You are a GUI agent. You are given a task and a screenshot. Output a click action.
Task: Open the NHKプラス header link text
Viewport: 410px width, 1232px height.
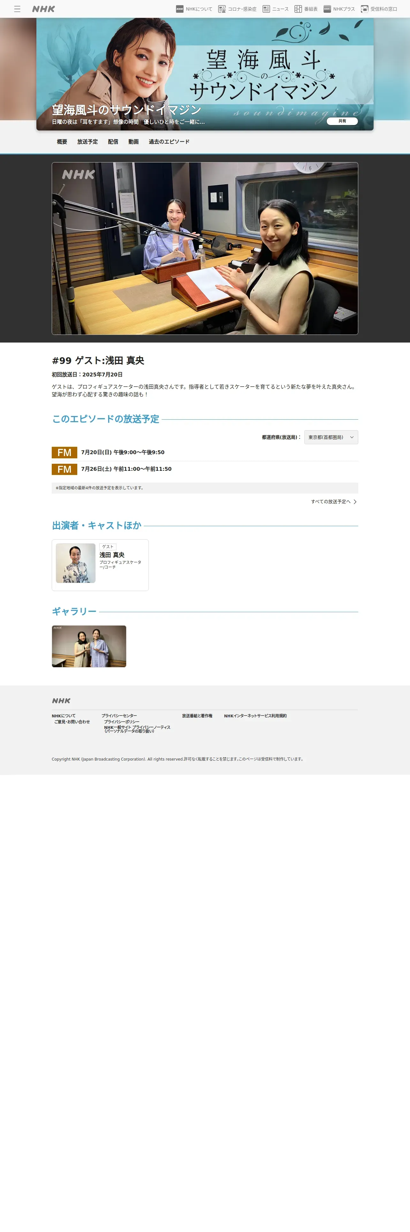pos(344,9)
